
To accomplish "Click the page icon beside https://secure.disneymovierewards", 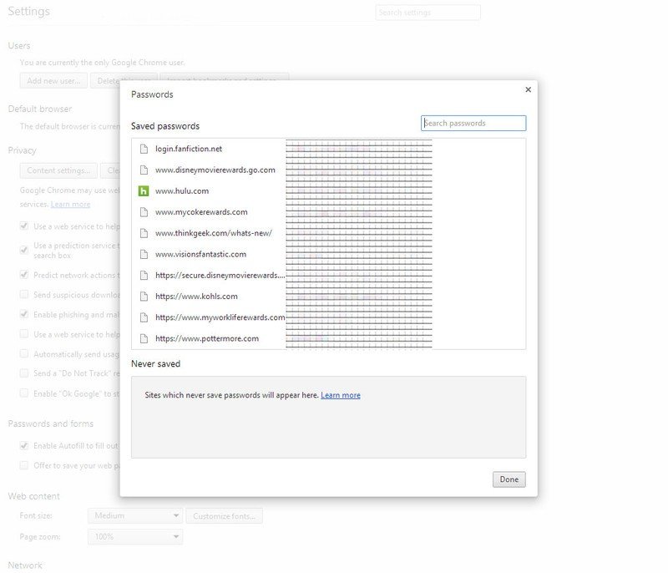I will (144, 275).
